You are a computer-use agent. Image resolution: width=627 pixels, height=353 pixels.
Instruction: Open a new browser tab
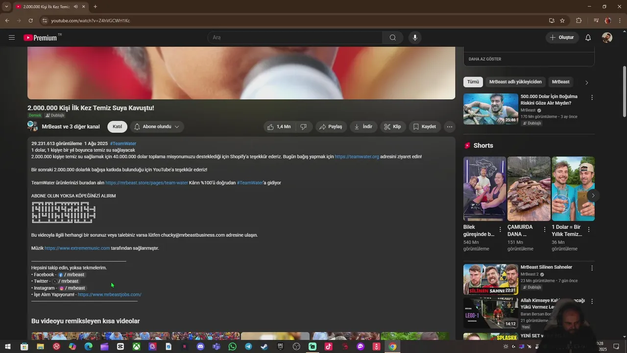(x=95, y=6)
